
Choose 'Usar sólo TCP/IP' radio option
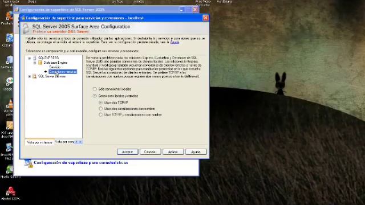[100, 102]
